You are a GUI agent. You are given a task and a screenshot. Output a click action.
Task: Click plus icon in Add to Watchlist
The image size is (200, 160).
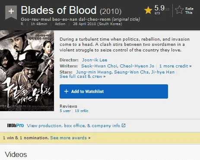tap(66, 91)
